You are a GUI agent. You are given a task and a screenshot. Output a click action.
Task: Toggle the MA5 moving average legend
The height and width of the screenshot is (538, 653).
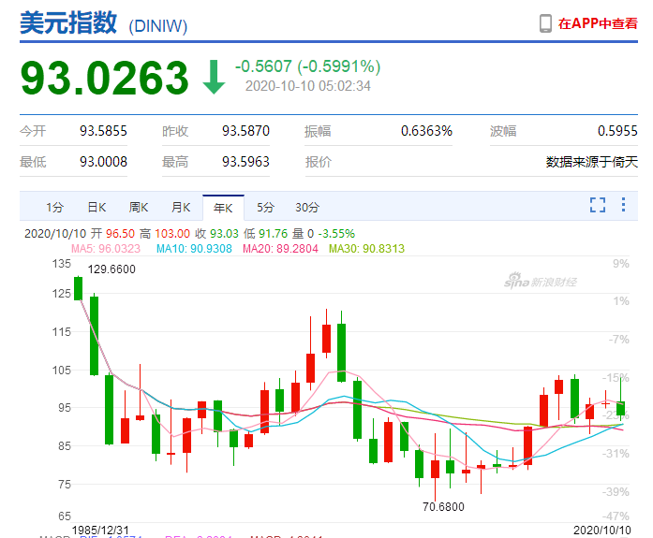pos(105,248)
